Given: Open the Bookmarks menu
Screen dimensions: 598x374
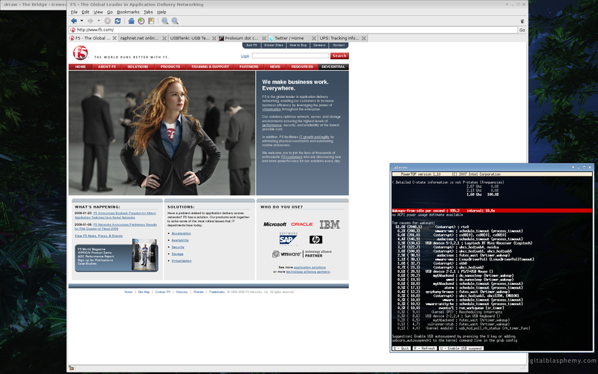Looking at the screenshot, I should click(128, 13).
